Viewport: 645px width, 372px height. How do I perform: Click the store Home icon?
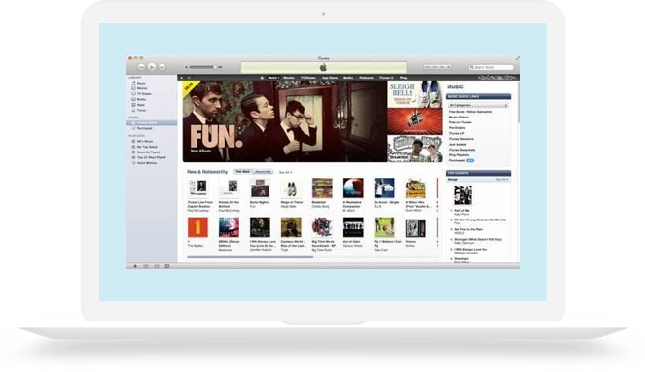point(262,78)
